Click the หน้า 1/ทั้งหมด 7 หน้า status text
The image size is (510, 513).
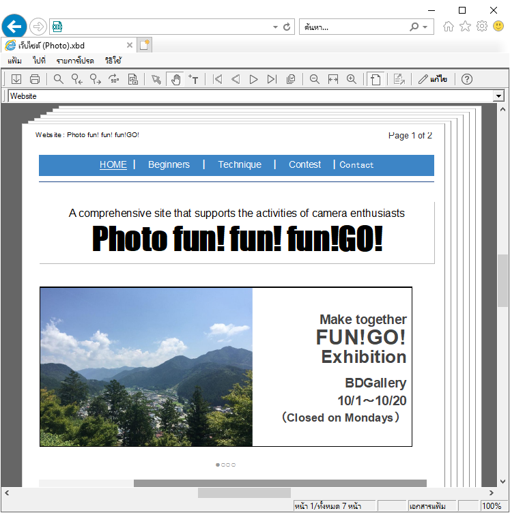click(327, 505)
